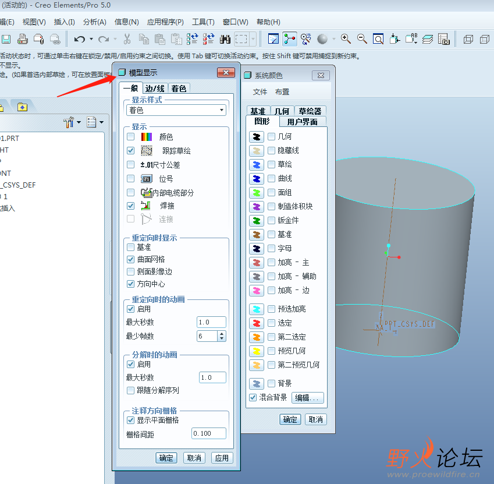Click the Reorient view icon

pos(395,39)
